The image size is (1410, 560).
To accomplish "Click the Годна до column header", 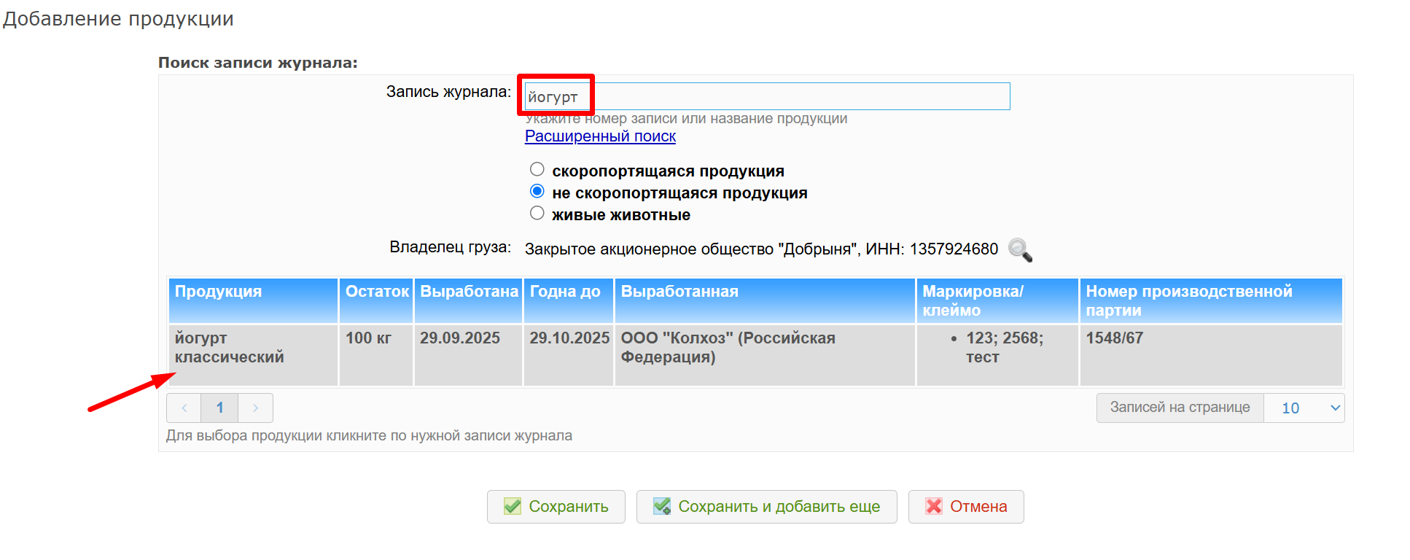I will pos(568,300).
